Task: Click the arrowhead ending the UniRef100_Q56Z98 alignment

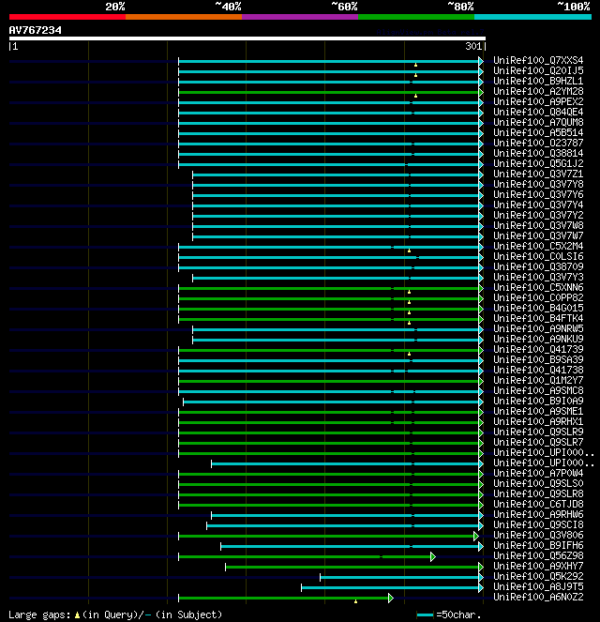Action: (433, 556)
